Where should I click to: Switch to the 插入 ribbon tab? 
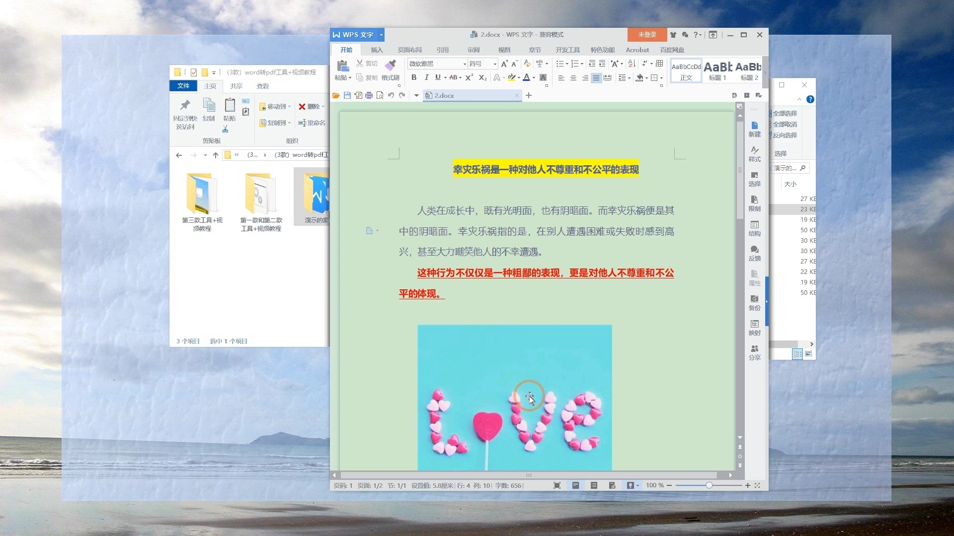(x=377, y=50)
